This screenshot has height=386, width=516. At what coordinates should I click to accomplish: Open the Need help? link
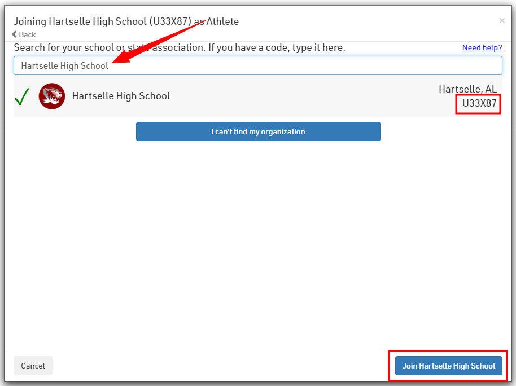[x=482, y=47]
